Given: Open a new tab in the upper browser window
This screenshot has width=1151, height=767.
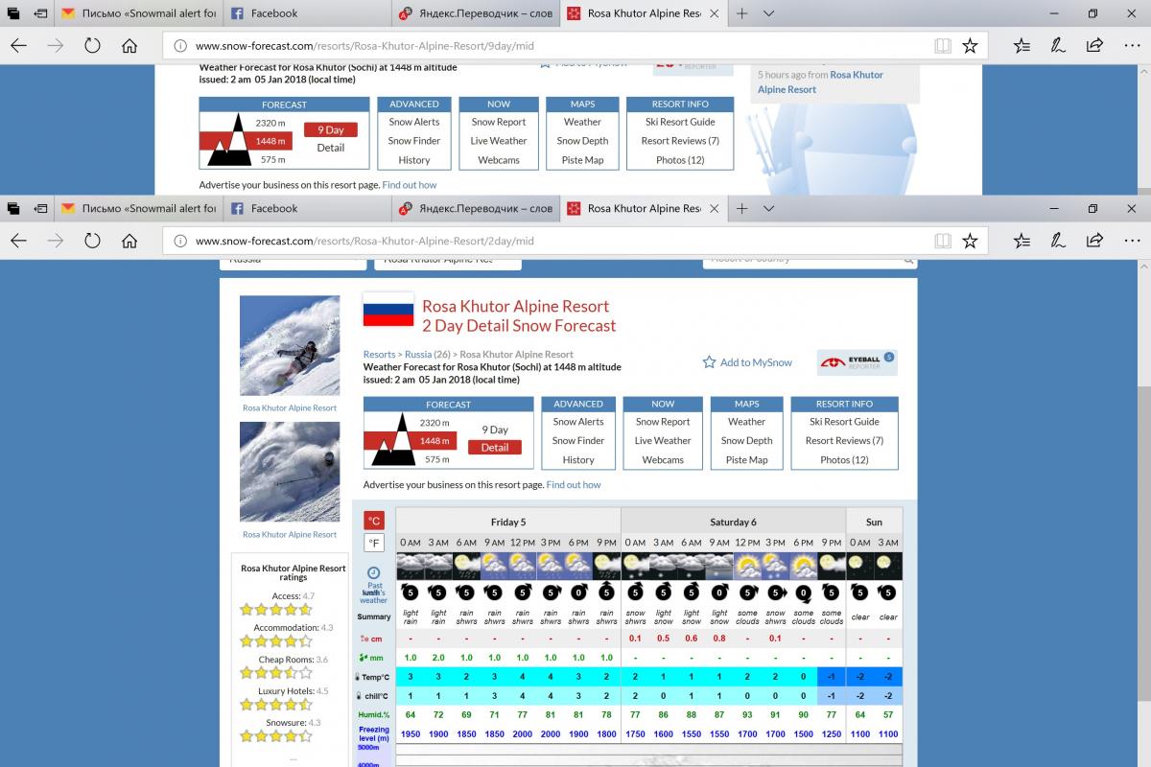Looking at the screenshot, I should pyautogui.click(x=741, y=13).
